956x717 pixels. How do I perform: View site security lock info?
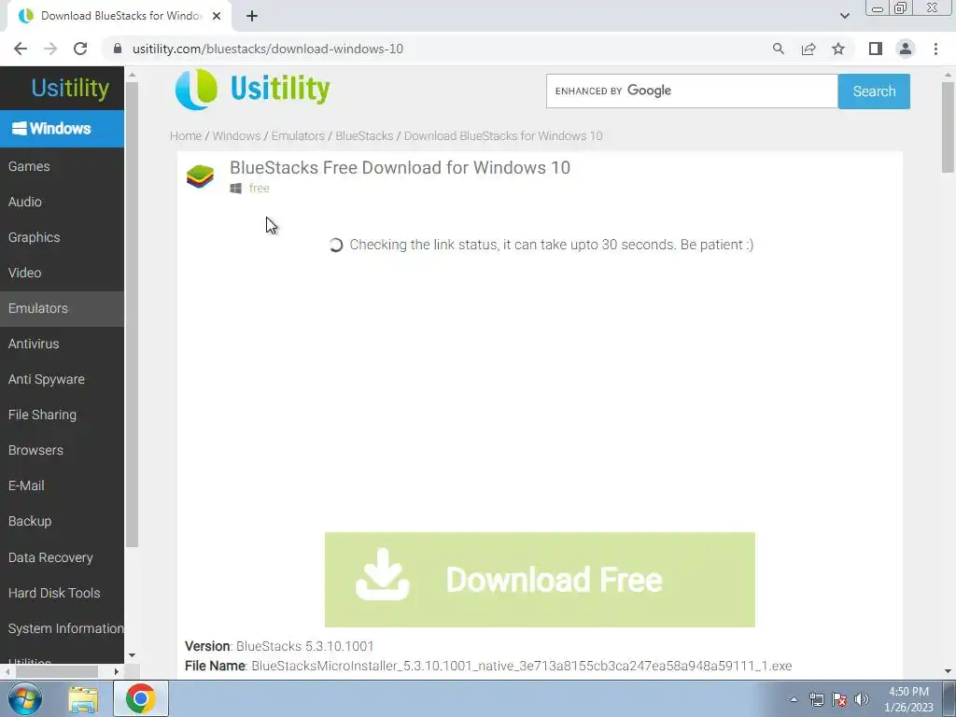pyautogui.click(x=118, y=49)
